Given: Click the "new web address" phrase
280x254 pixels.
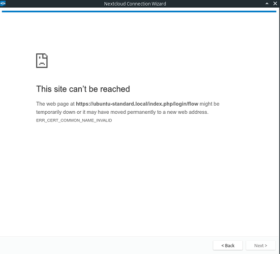Looking at the screenshot, I should [188, 112].
